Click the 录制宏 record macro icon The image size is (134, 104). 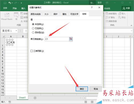click(22, 14)
